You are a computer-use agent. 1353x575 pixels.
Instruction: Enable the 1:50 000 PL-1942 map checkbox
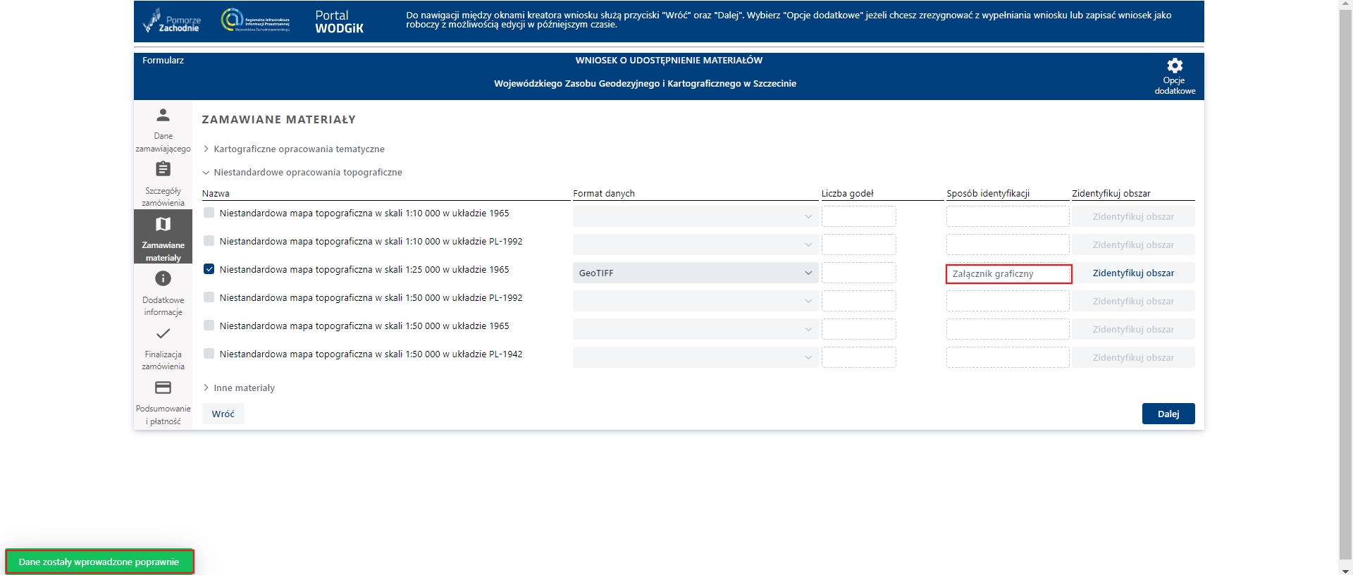click(209, 354)
